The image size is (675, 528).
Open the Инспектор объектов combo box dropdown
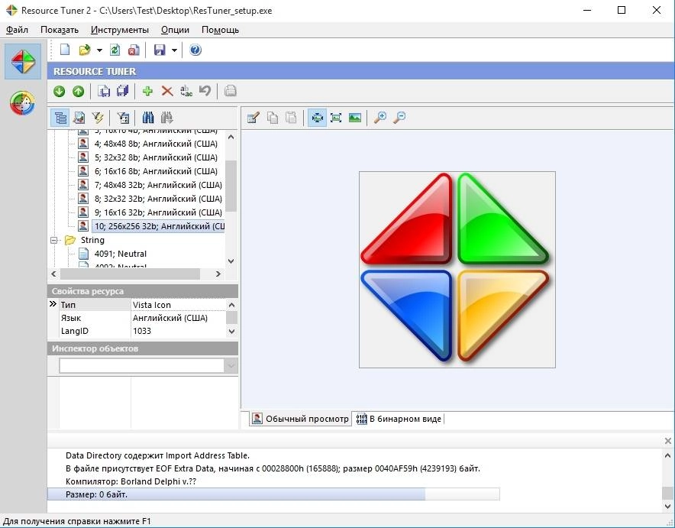(231, 366)
